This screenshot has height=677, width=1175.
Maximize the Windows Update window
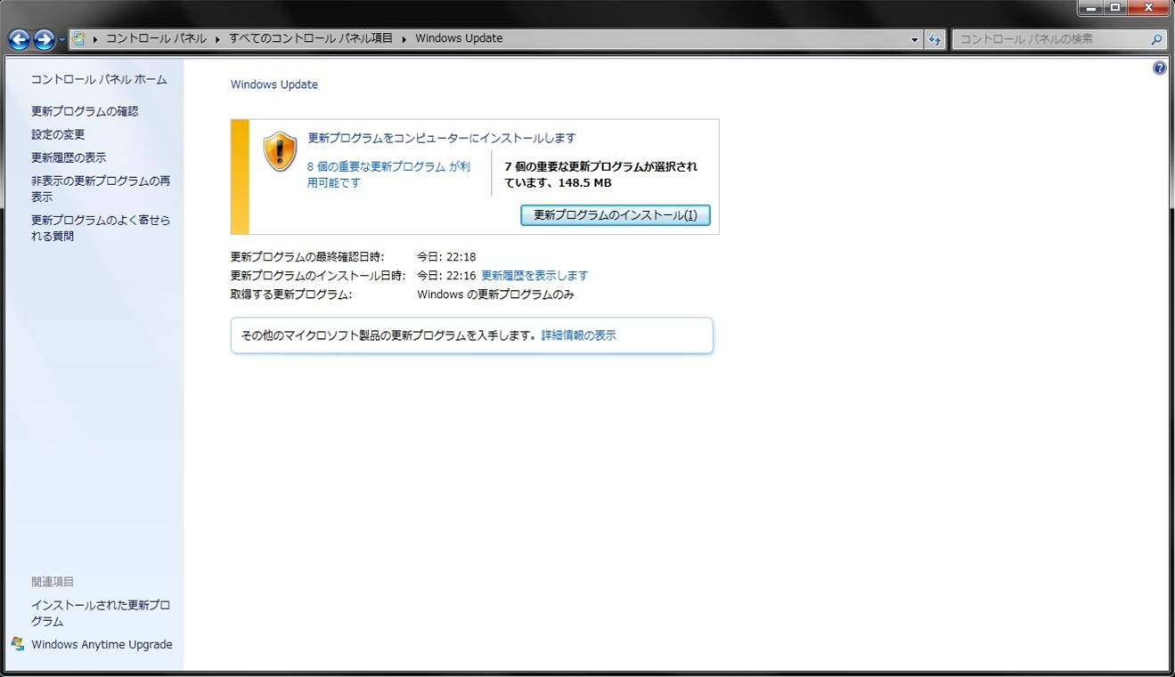click(x=1114, y=8)
